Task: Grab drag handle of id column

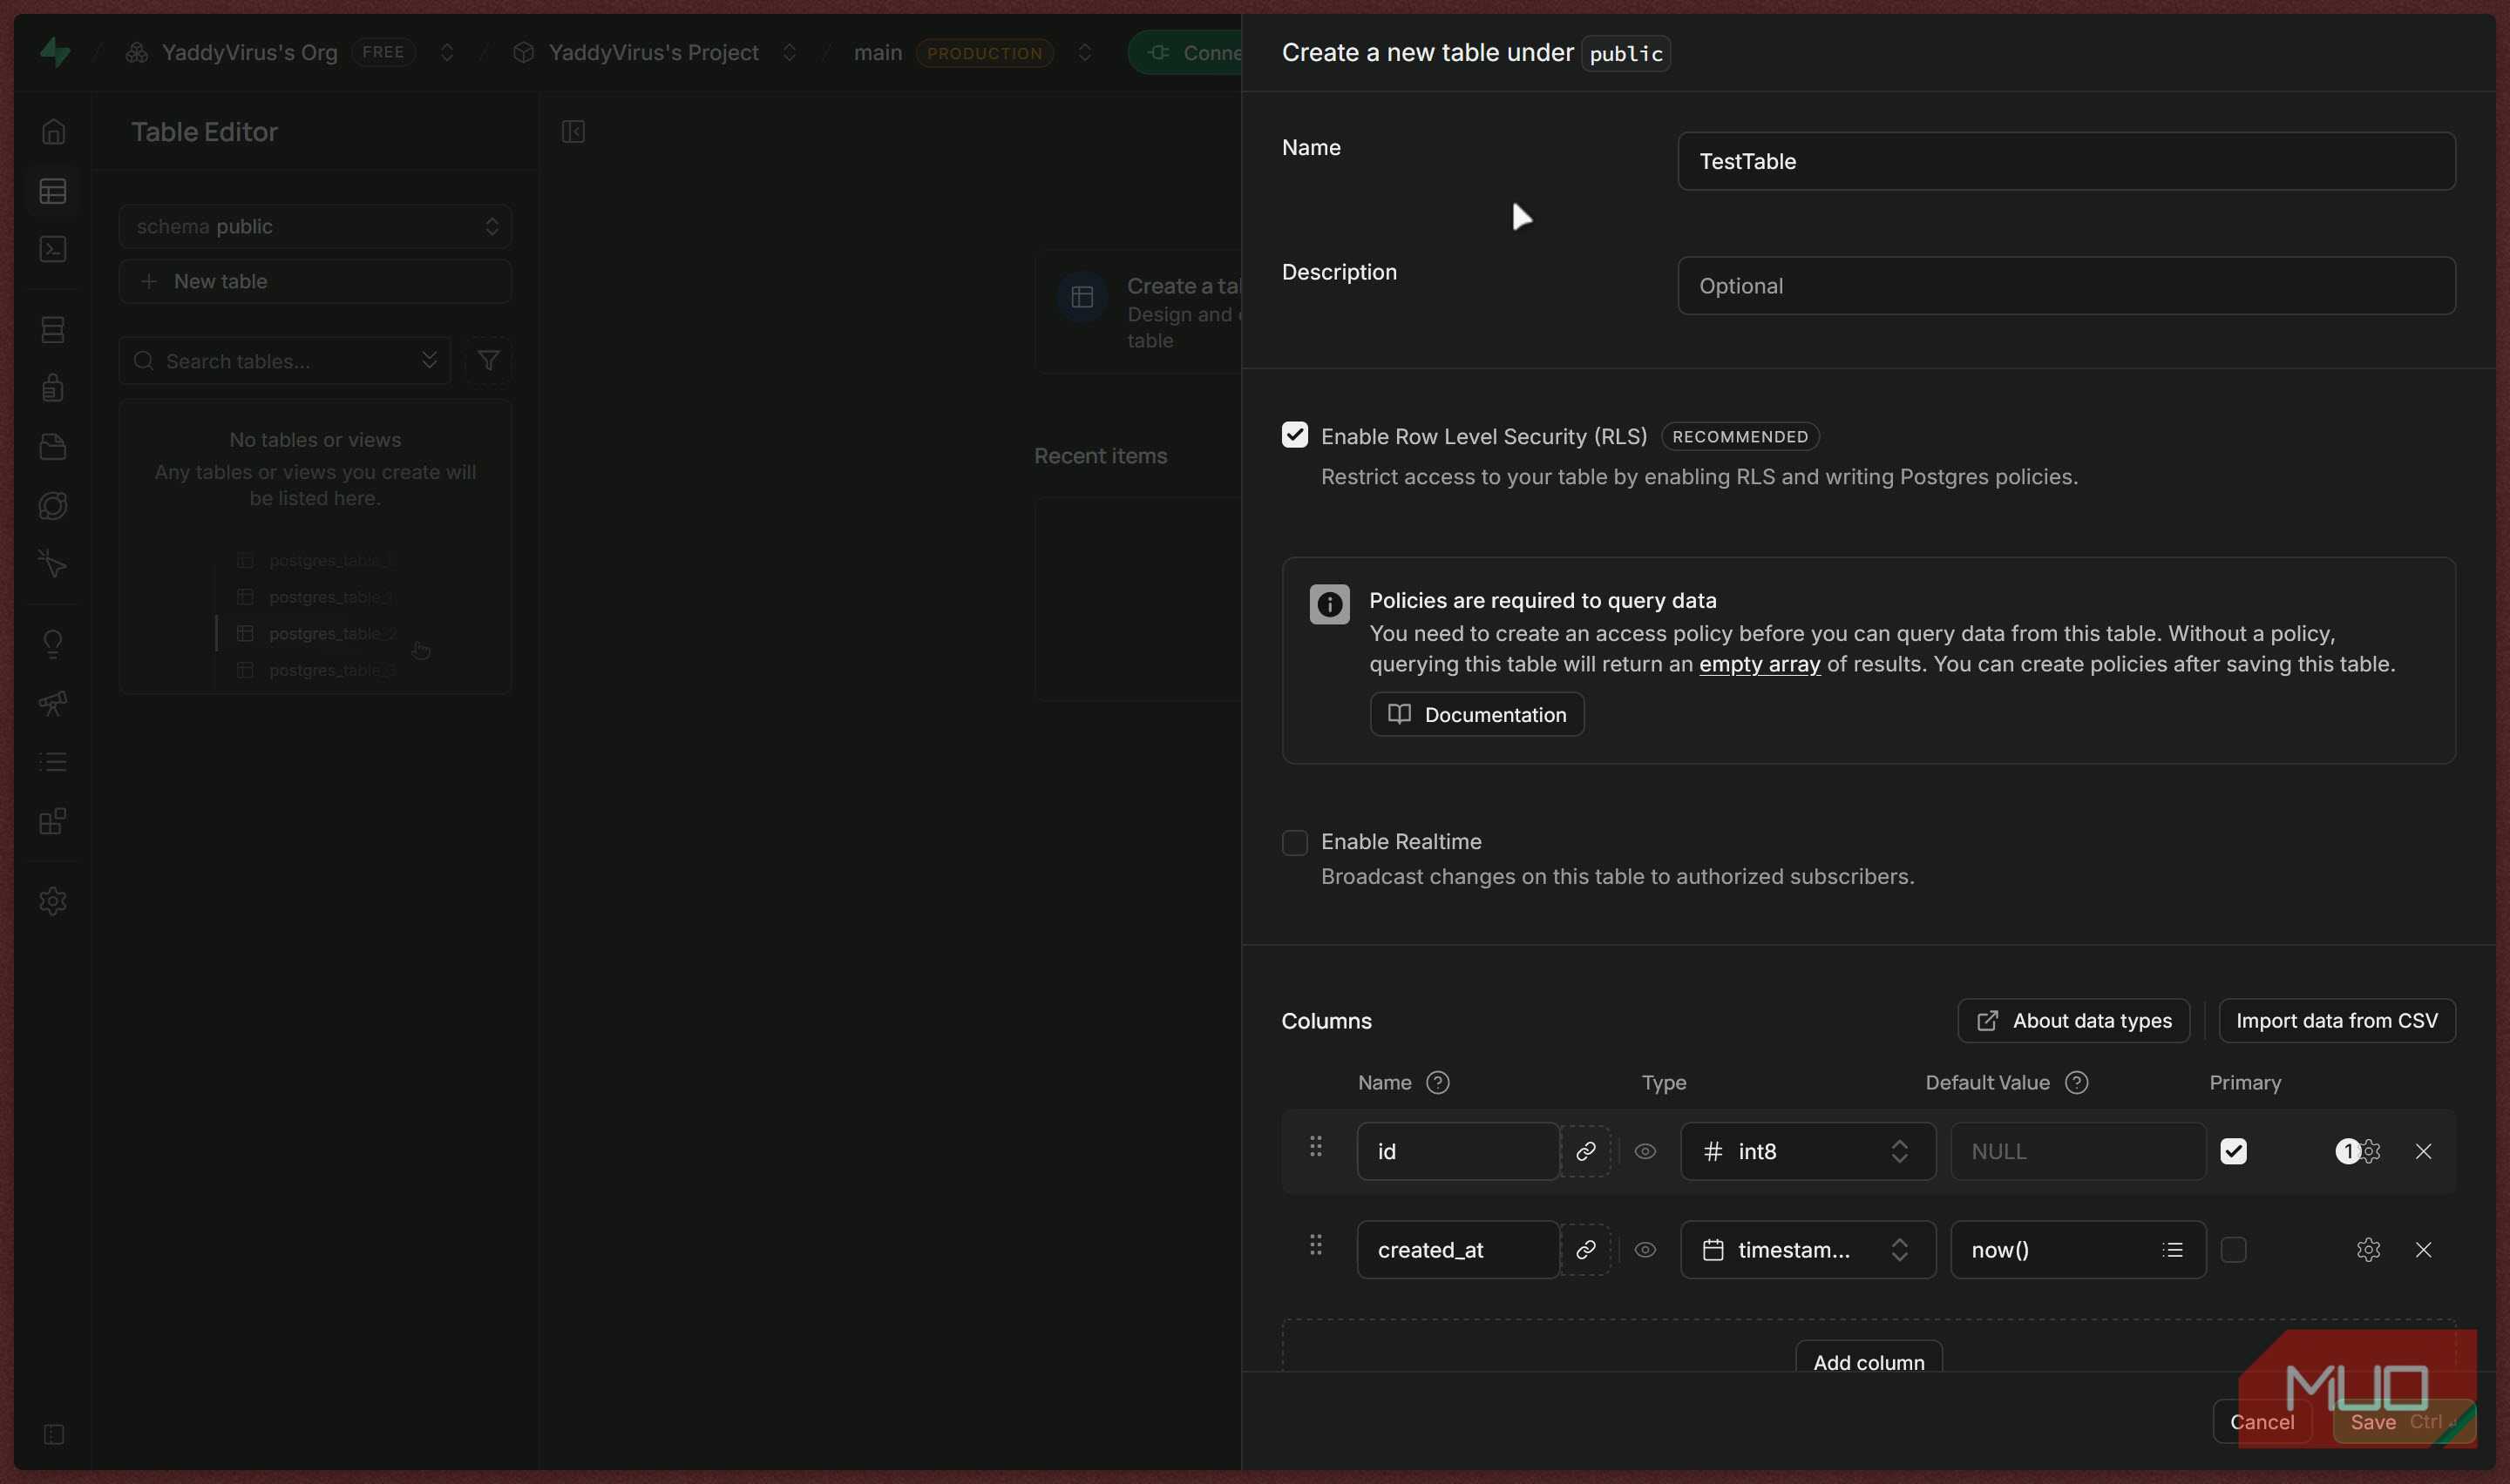Action: (x=1315, y=1146)
